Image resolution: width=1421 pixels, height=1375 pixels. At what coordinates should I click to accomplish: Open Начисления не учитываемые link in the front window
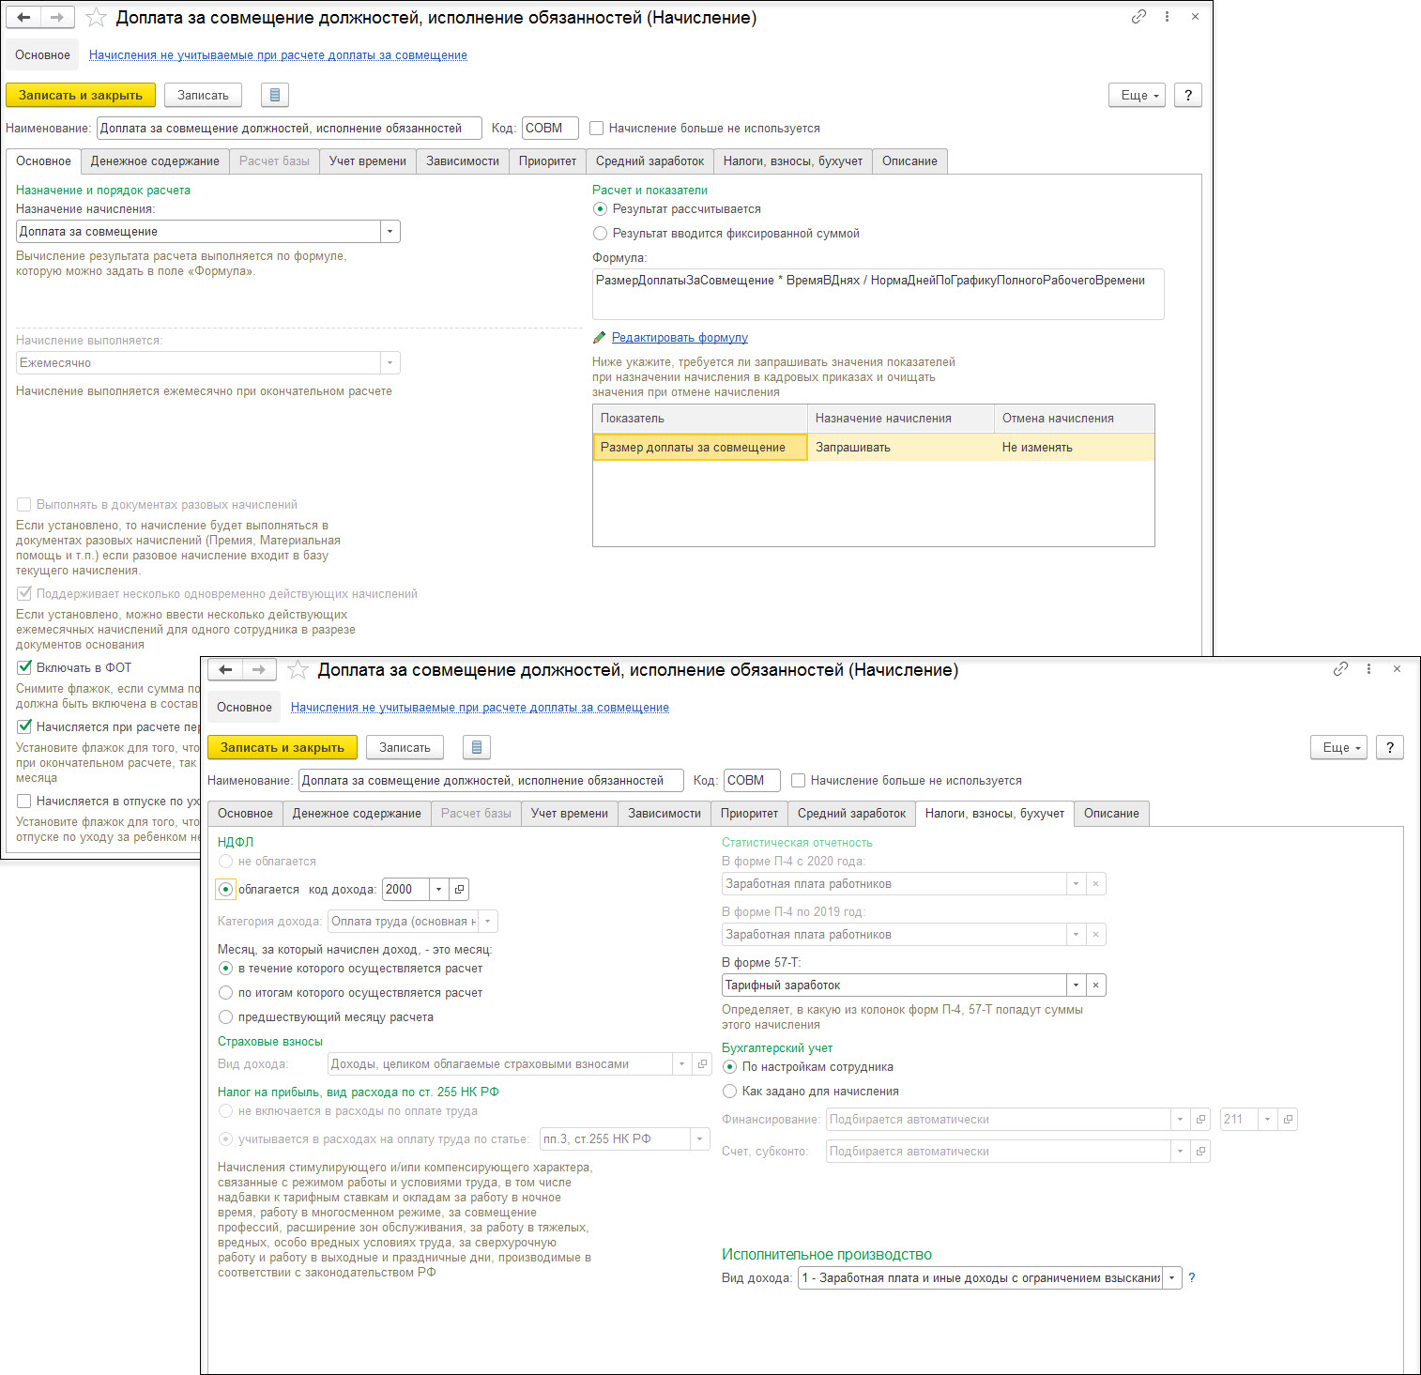(x=480, y=707)
